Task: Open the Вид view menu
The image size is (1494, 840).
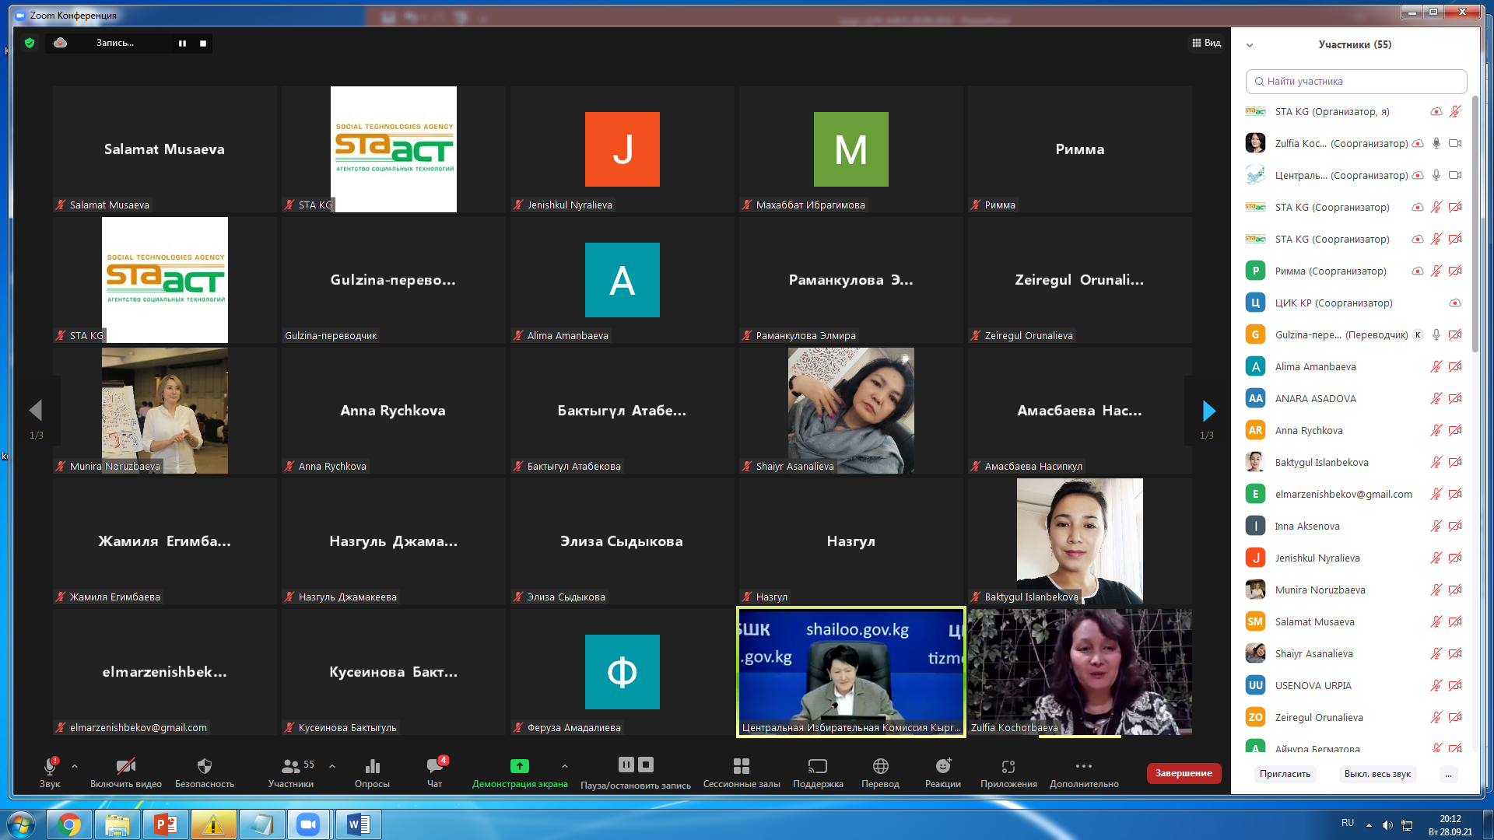Action: 1206,43
